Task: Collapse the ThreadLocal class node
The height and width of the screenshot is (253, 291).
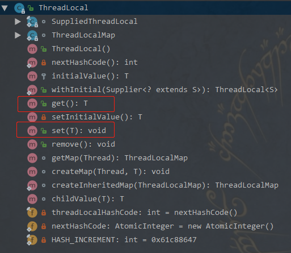Action: coord(5,8)
